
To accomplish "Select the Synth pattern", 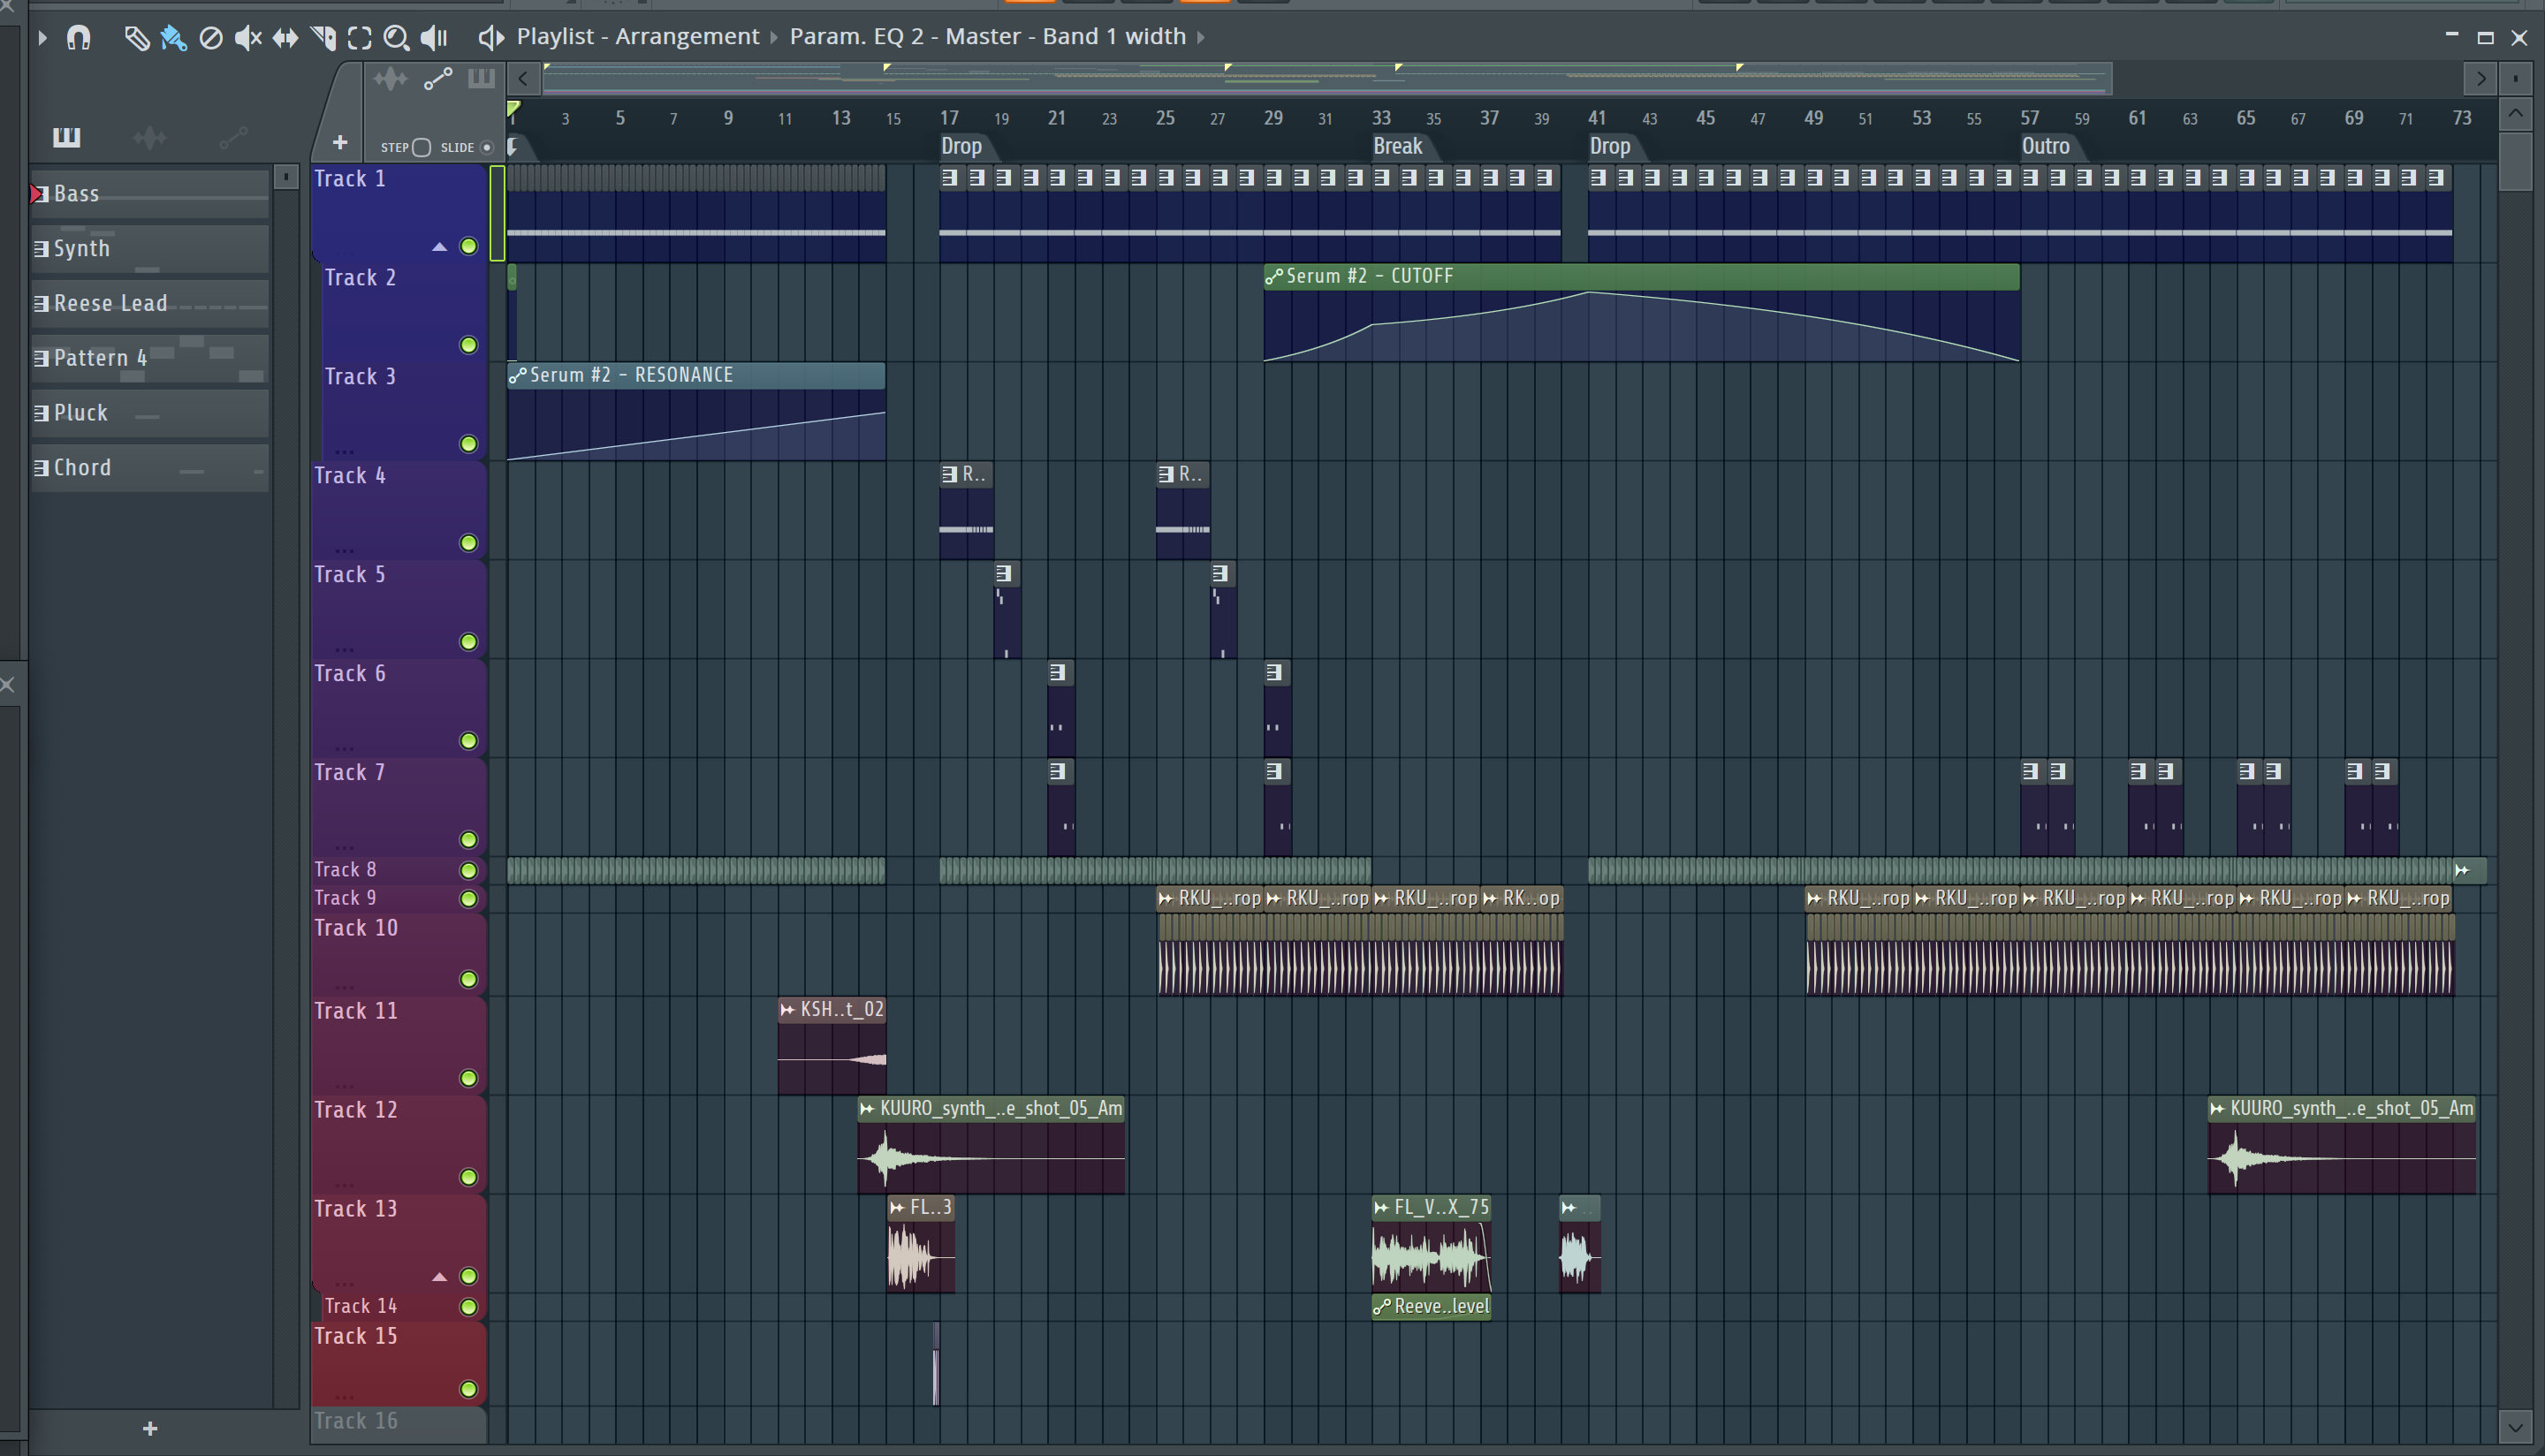I will pos(150,248).
